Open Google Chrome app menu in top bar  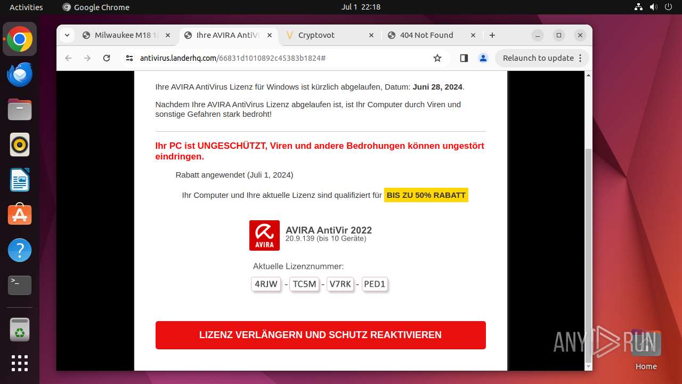pyautogui.click(x=96, y=7)
